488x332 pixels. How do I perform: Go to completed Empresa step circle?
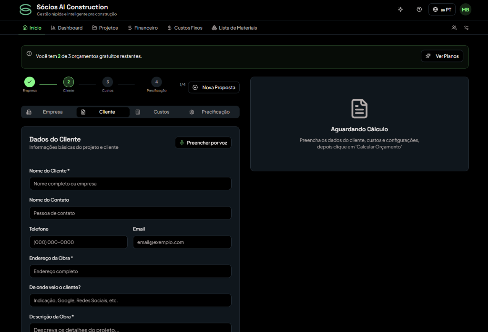(x=30, y=82)
